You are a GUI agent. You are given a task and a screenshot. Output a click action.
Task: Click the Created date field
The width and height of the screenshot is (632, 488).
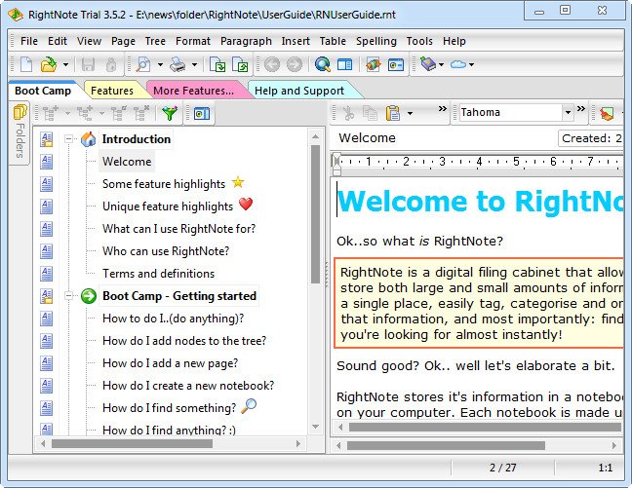[590, 138]
